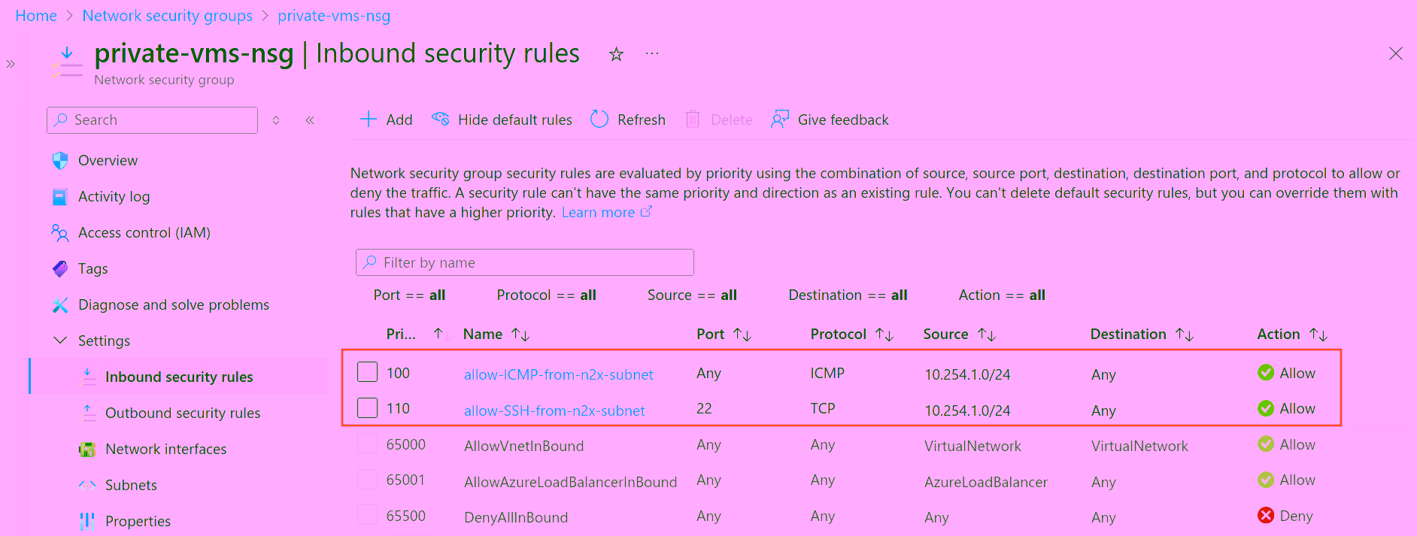The image size is (1417, 536).
Task: Click the Add rule plus icon
Action: click(x=368, y=120)
